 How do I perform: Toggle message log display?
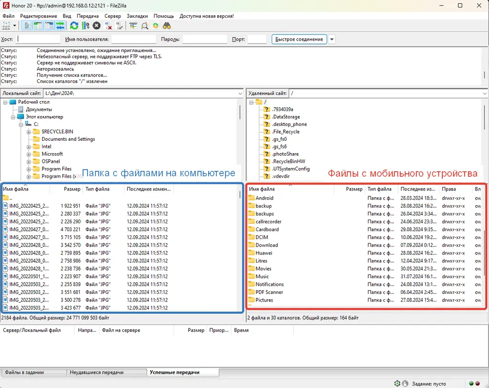(27, 26)
